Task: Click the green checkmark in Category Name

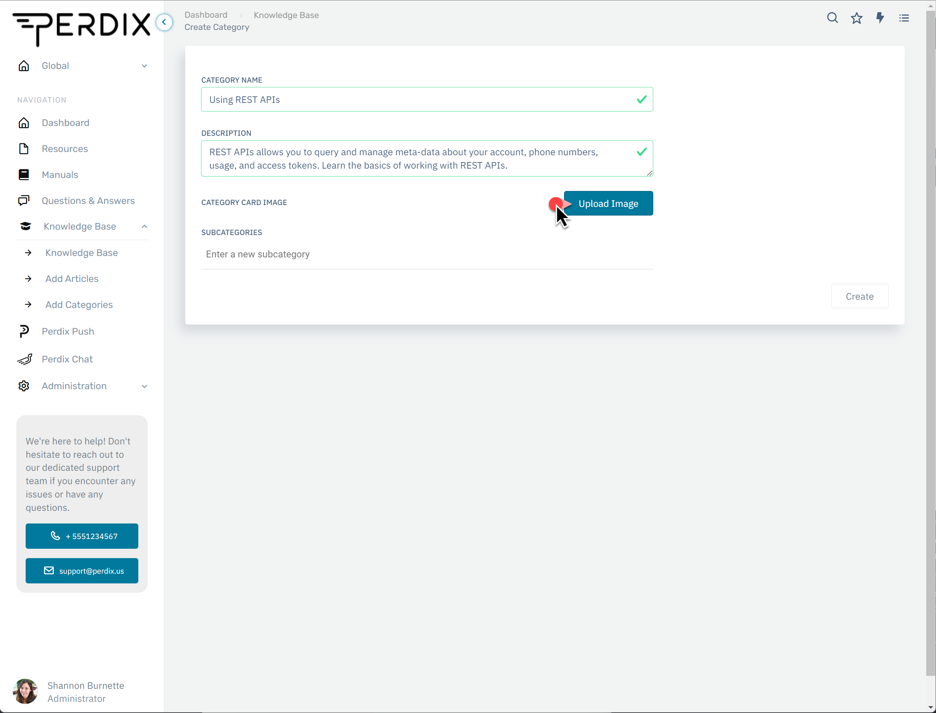Action: click(641, 99)
